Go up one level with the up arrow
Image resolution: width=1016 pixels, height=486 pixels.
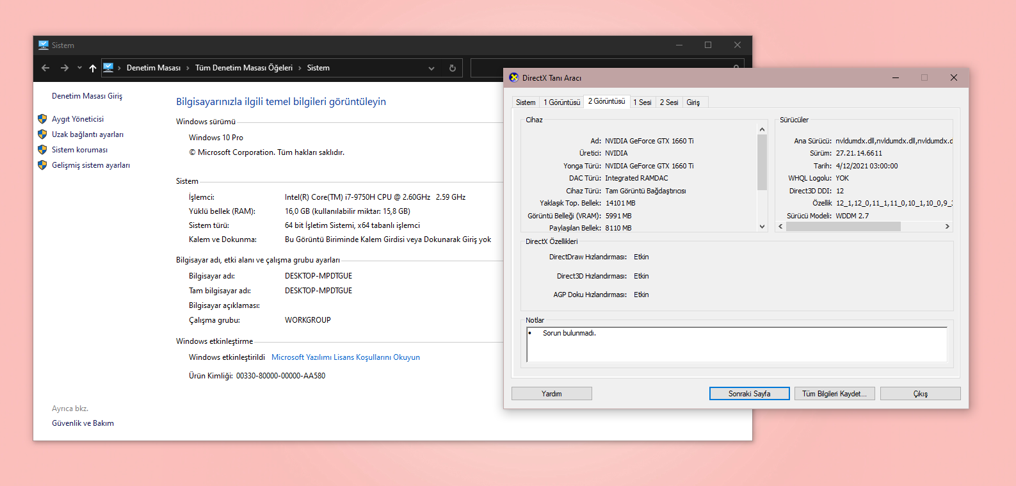click(x=93, y=68)
